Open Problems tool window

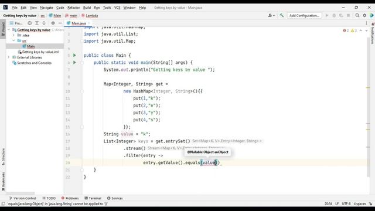(70, 198)
